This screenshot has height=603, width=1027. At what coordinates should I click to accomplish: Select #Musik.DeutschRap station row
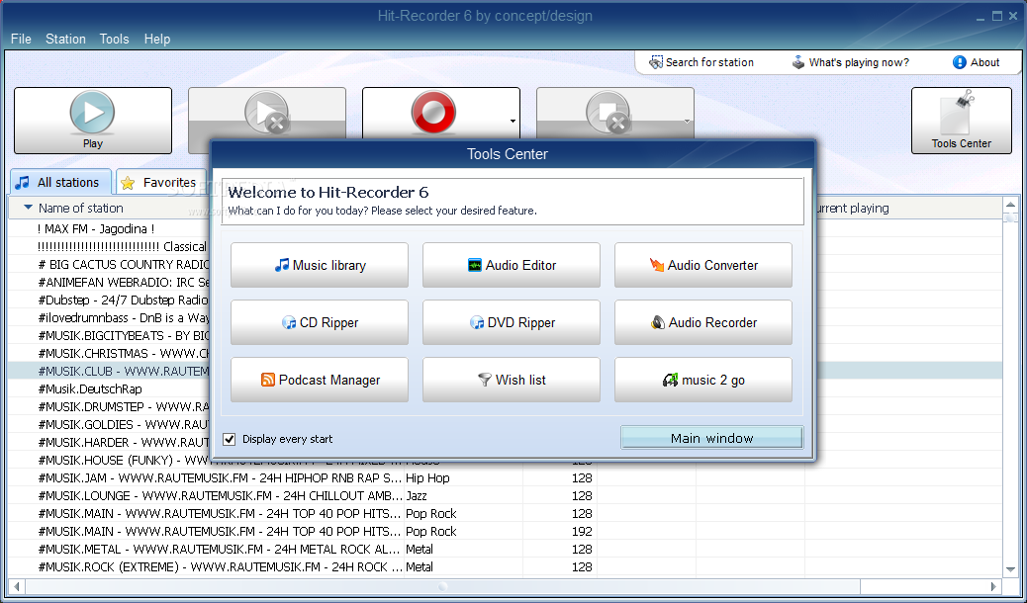pyautogui.click(x=109, y=388)
